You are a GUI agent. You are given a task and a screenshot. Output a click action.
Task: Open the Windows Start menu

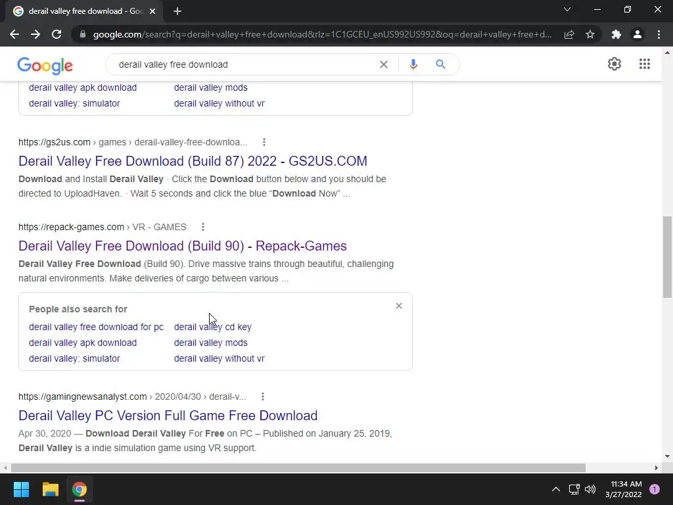[21, 489]
